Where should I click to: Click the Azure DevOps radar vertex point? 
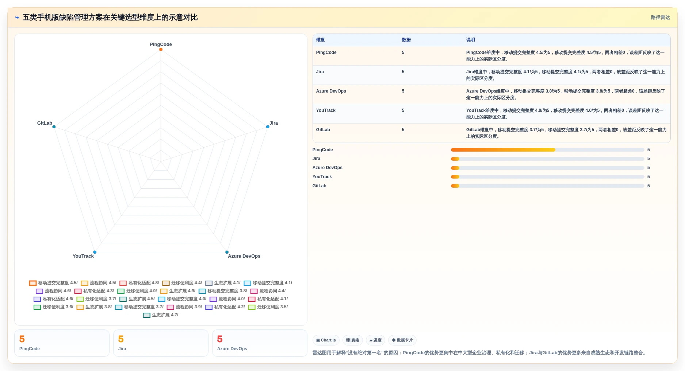(227, 252)
